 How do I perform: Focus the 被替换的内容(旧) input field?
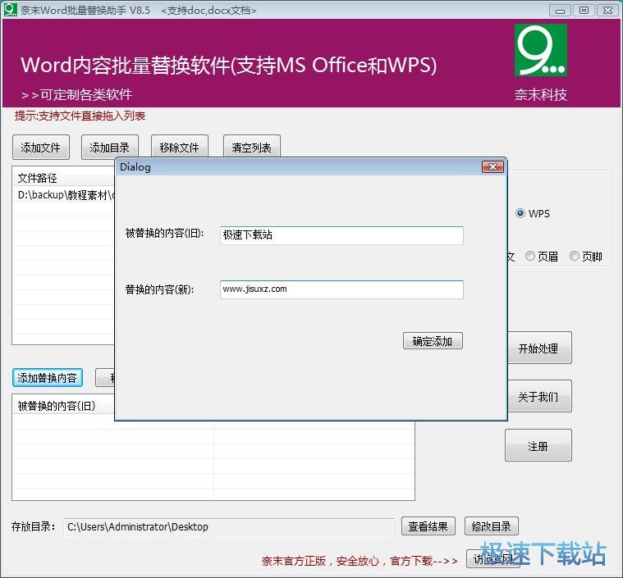tap(341, 235)
